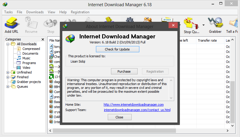The image size is (240, 137).
Task: Open Stop Queue dropdown arrow
Action: tap(204, 25)
